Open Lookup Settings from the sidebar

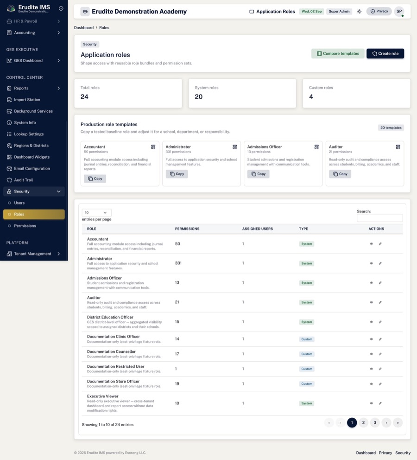tap(34, 134)
